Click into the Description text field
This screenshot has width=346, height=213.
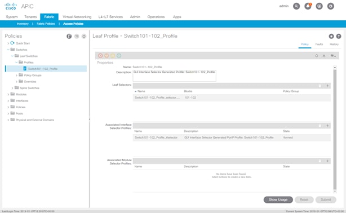[174, 76]
